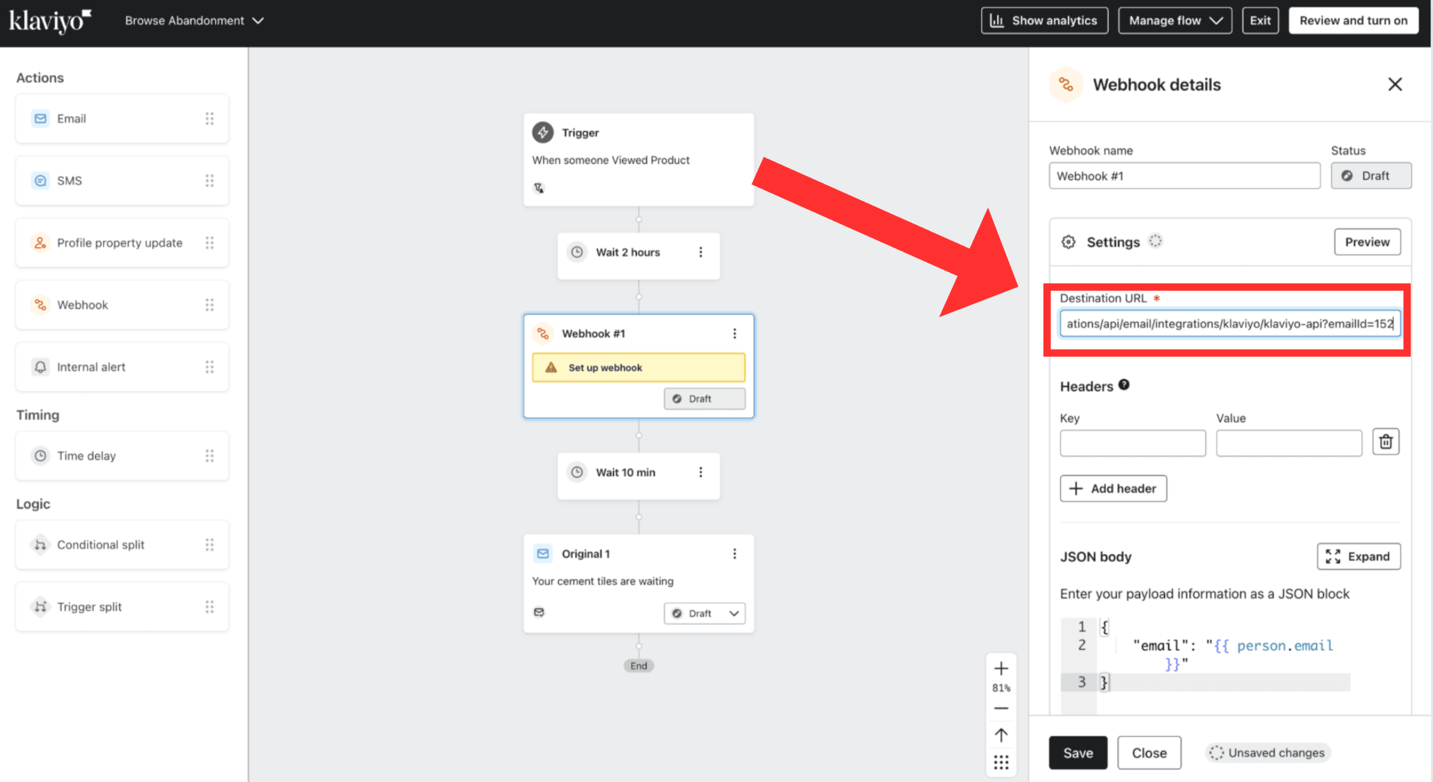Select the Time delay timing card
Viewport: 1433px width, 782px height.
[x=122, y=456]
